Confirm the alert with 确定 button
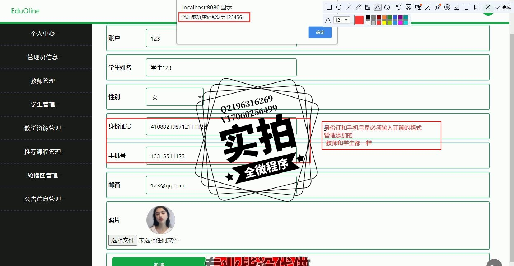Image resolution: width=514 pixels, height=266 pixels. pyautogui.click(x=320, y=33)
